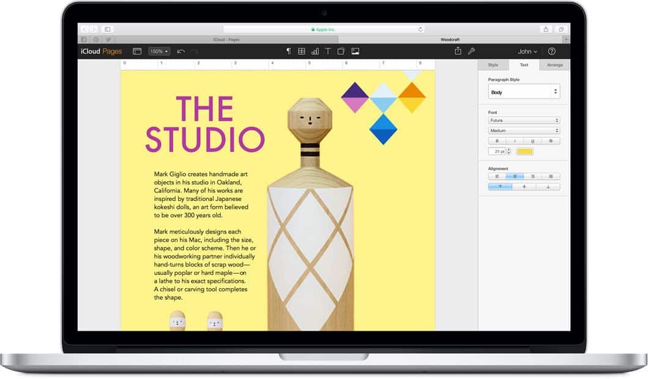648x379 pixels.
Task: Adjust font size stepper arrows
Action: (508, 151)
